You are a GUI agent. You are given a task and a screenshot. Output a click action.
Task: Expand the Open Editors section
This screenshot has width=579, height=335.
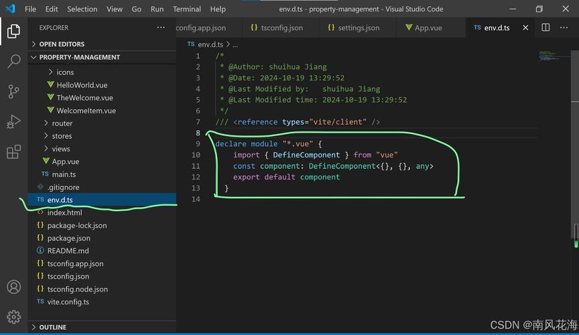pos(62,44)
